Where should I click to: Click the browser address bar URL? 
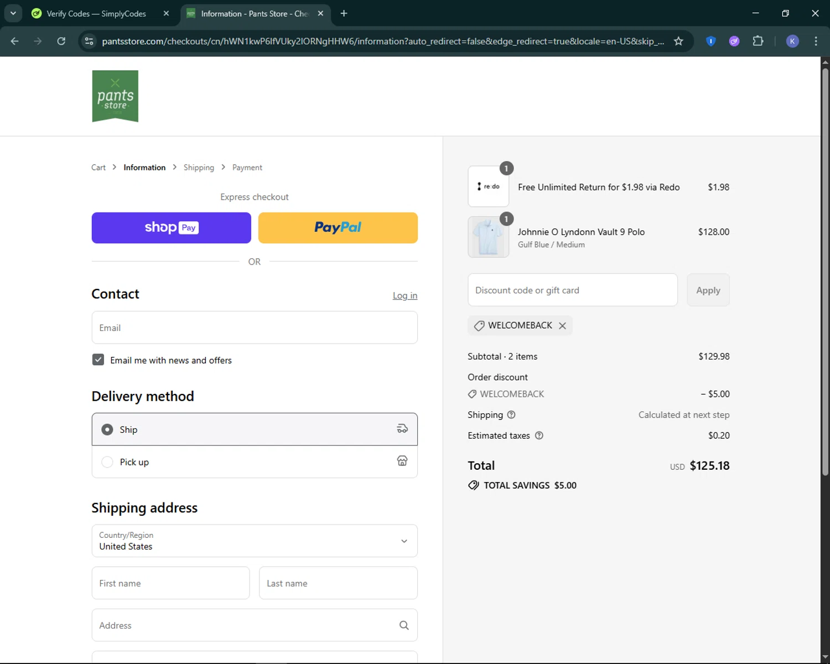[x=383, y=41]
